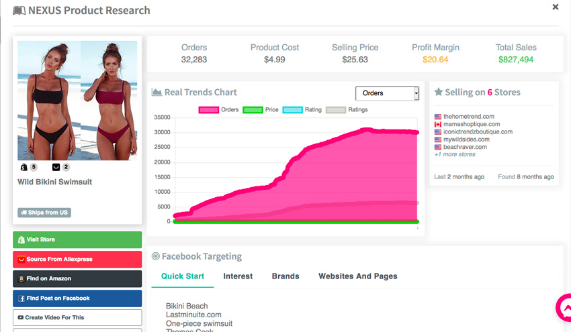
Task: Open the Orders chart metric dropdown
Action: [x=387, y=93]
